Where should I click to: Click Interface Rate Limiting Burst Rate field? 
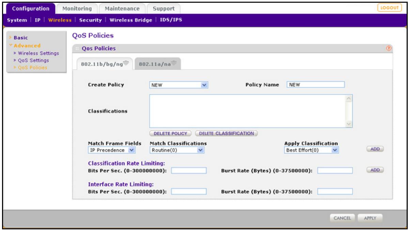(335, 191)
